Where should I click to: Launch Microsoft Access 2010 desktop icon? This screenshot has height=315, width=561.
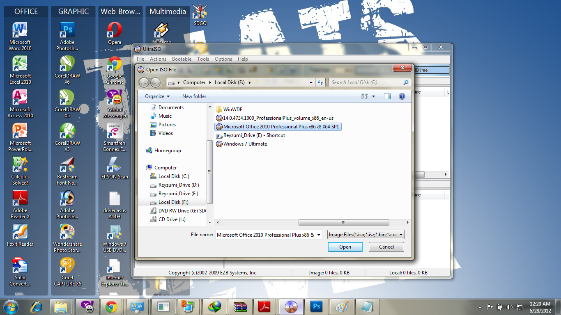click(x=20, y=103)
